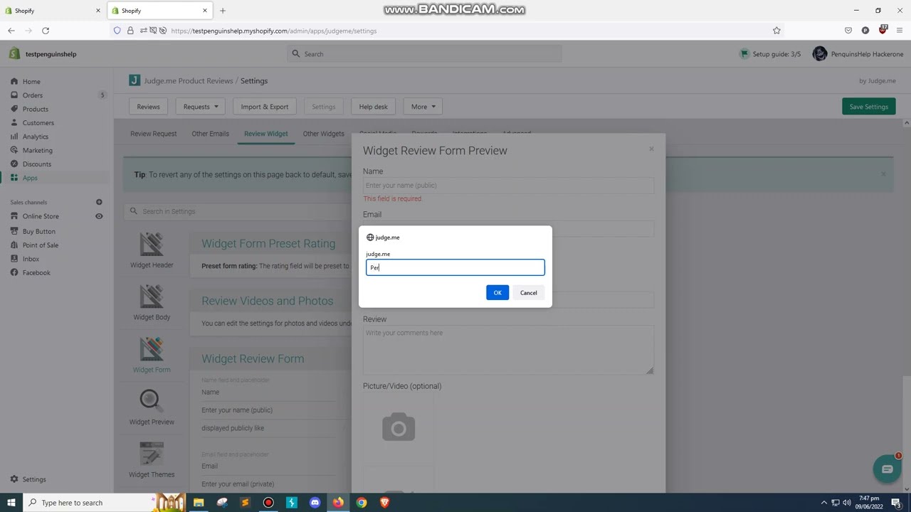Switch to Other Widgets tab
Image resolution: width=911 pixels, height=512 pixels.
tap(323, 134)
